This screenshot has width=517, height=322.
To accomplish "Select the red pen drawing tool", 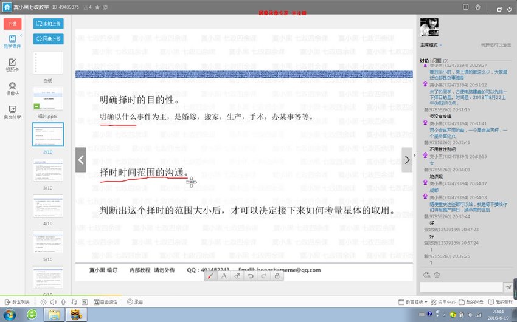I will pyautogui.click(x=210, y=276).
